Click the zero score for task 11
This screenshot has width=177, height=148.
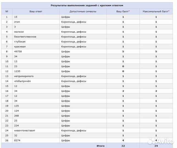click(123, 66)
